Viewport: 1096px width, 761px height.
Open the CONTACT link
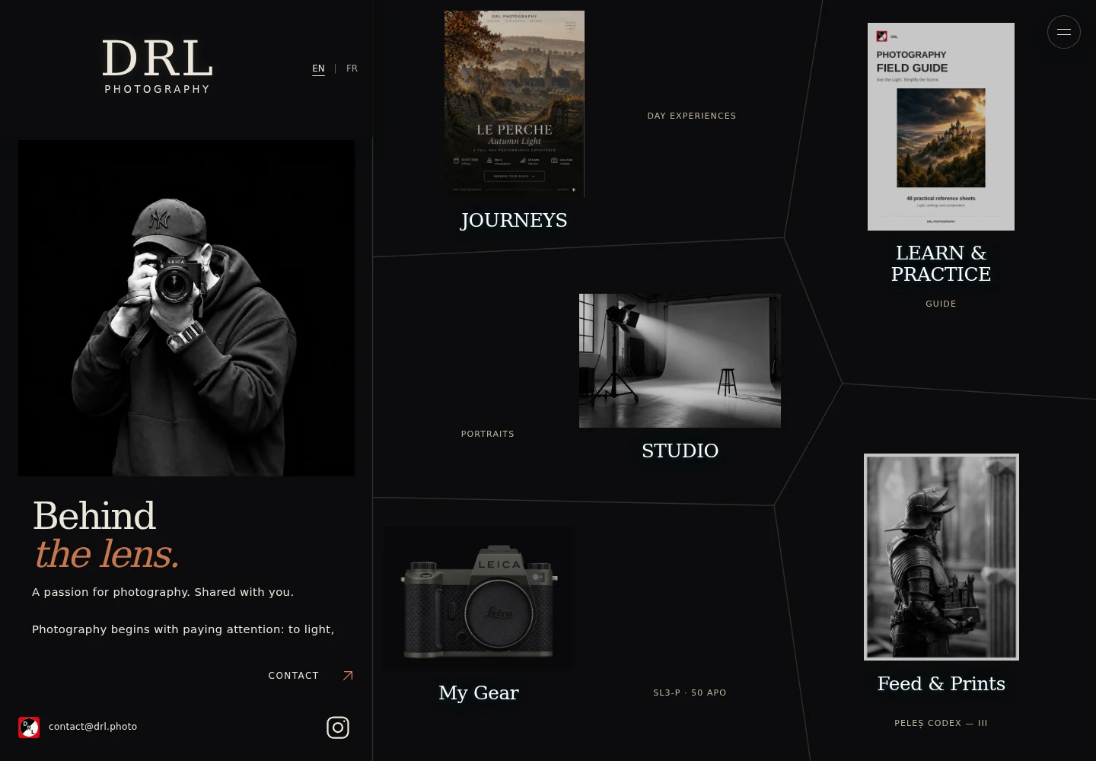click(293, 676)
